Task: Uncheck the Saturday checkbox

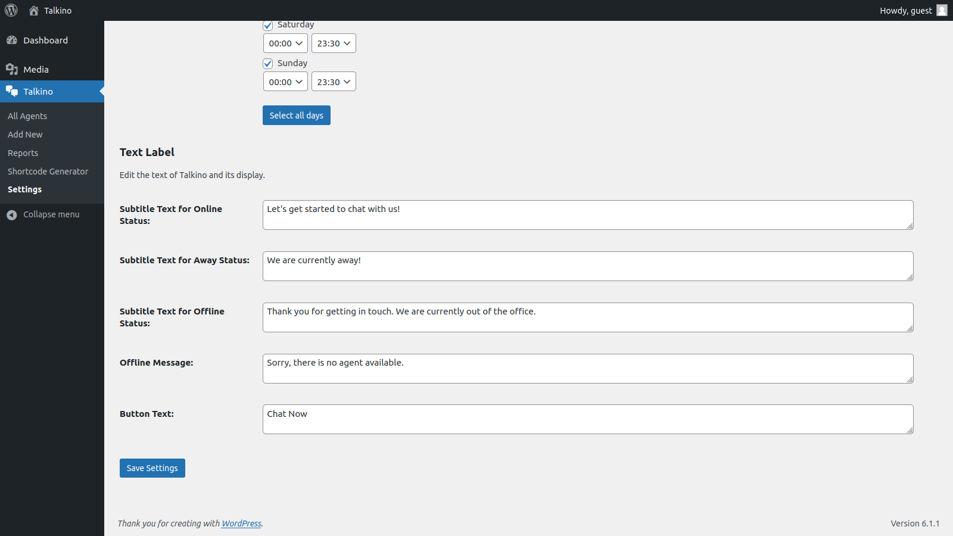Action: point(268,26)
